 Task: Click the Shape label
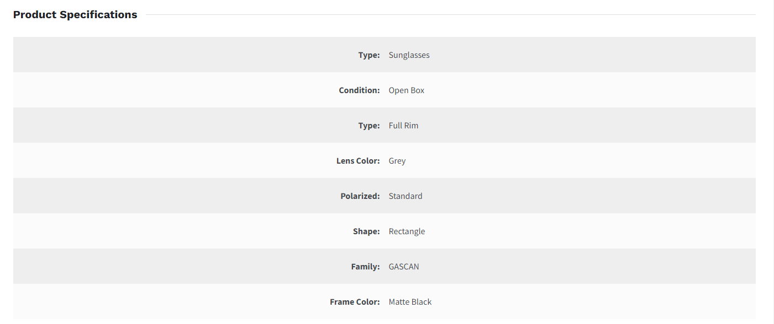tap(366, 231)
